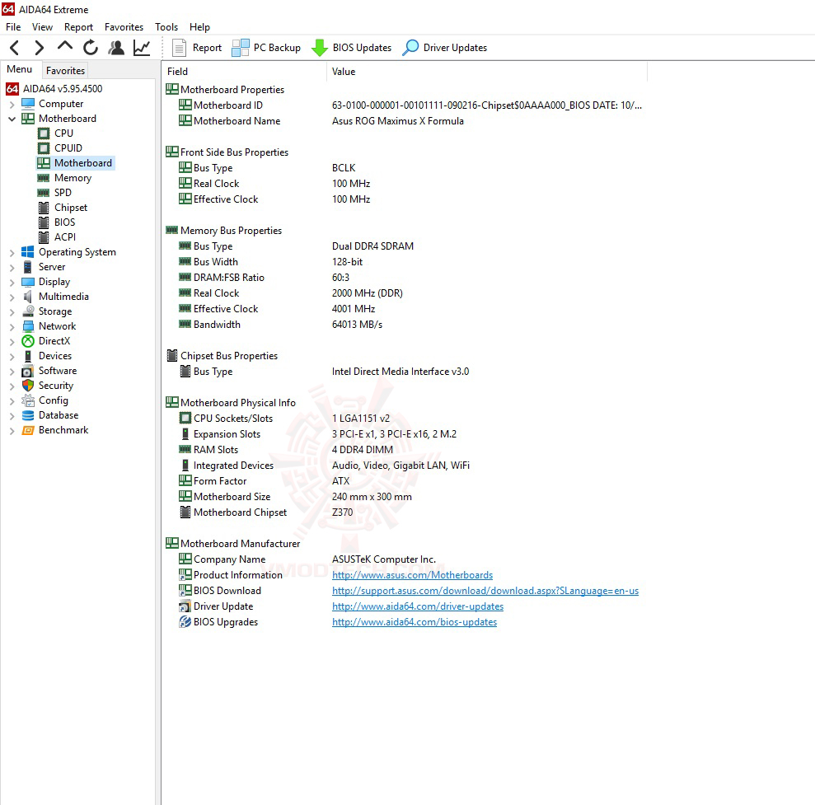Select the DRAM:FSB Ratio row
This screenshot has width=815, height=805.
404,278
